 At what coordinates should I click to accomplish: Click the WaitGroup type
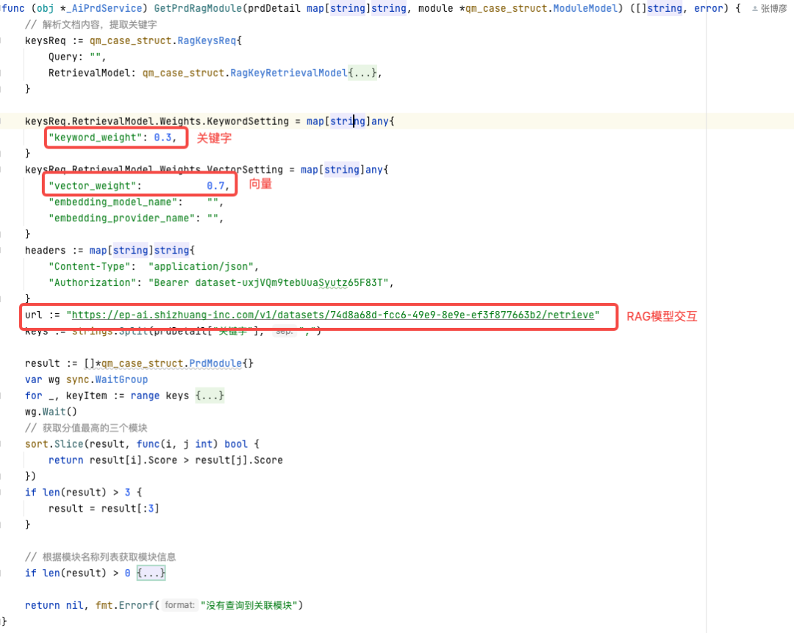coord(121,380)
